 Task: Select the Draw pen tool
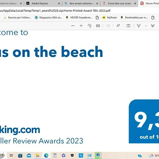pyautogui.click(x=139, y=26)
